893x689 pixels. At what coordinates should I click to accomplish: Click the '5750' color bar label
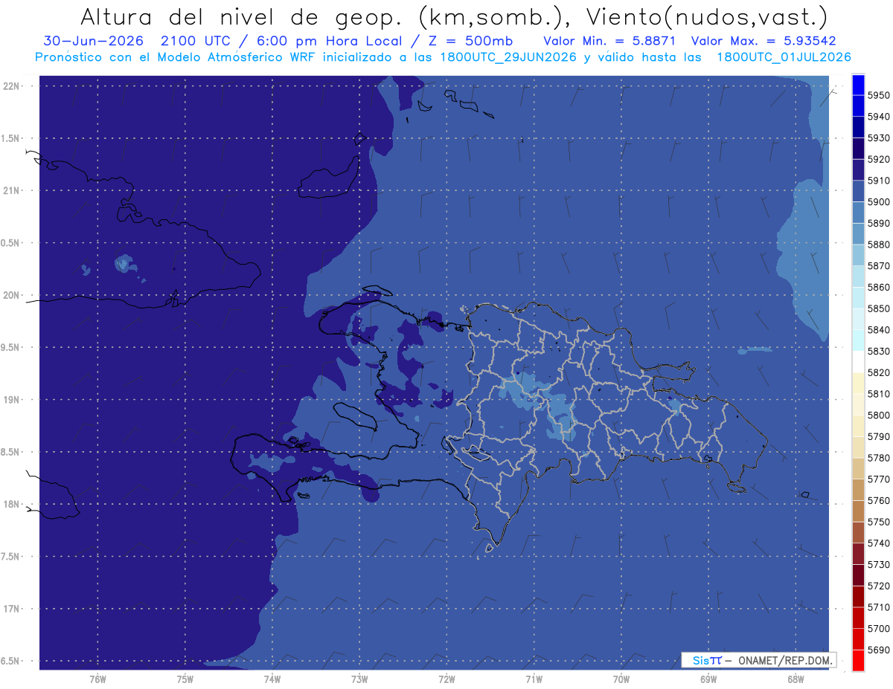pyautogui.click(x=878, y=522)
